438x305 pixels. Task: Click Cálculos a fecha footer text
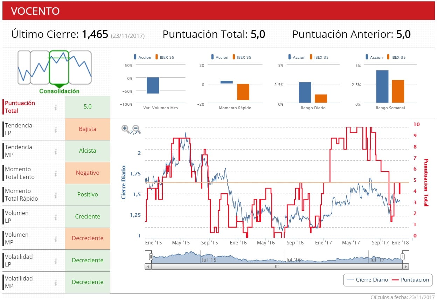point(403,297)
